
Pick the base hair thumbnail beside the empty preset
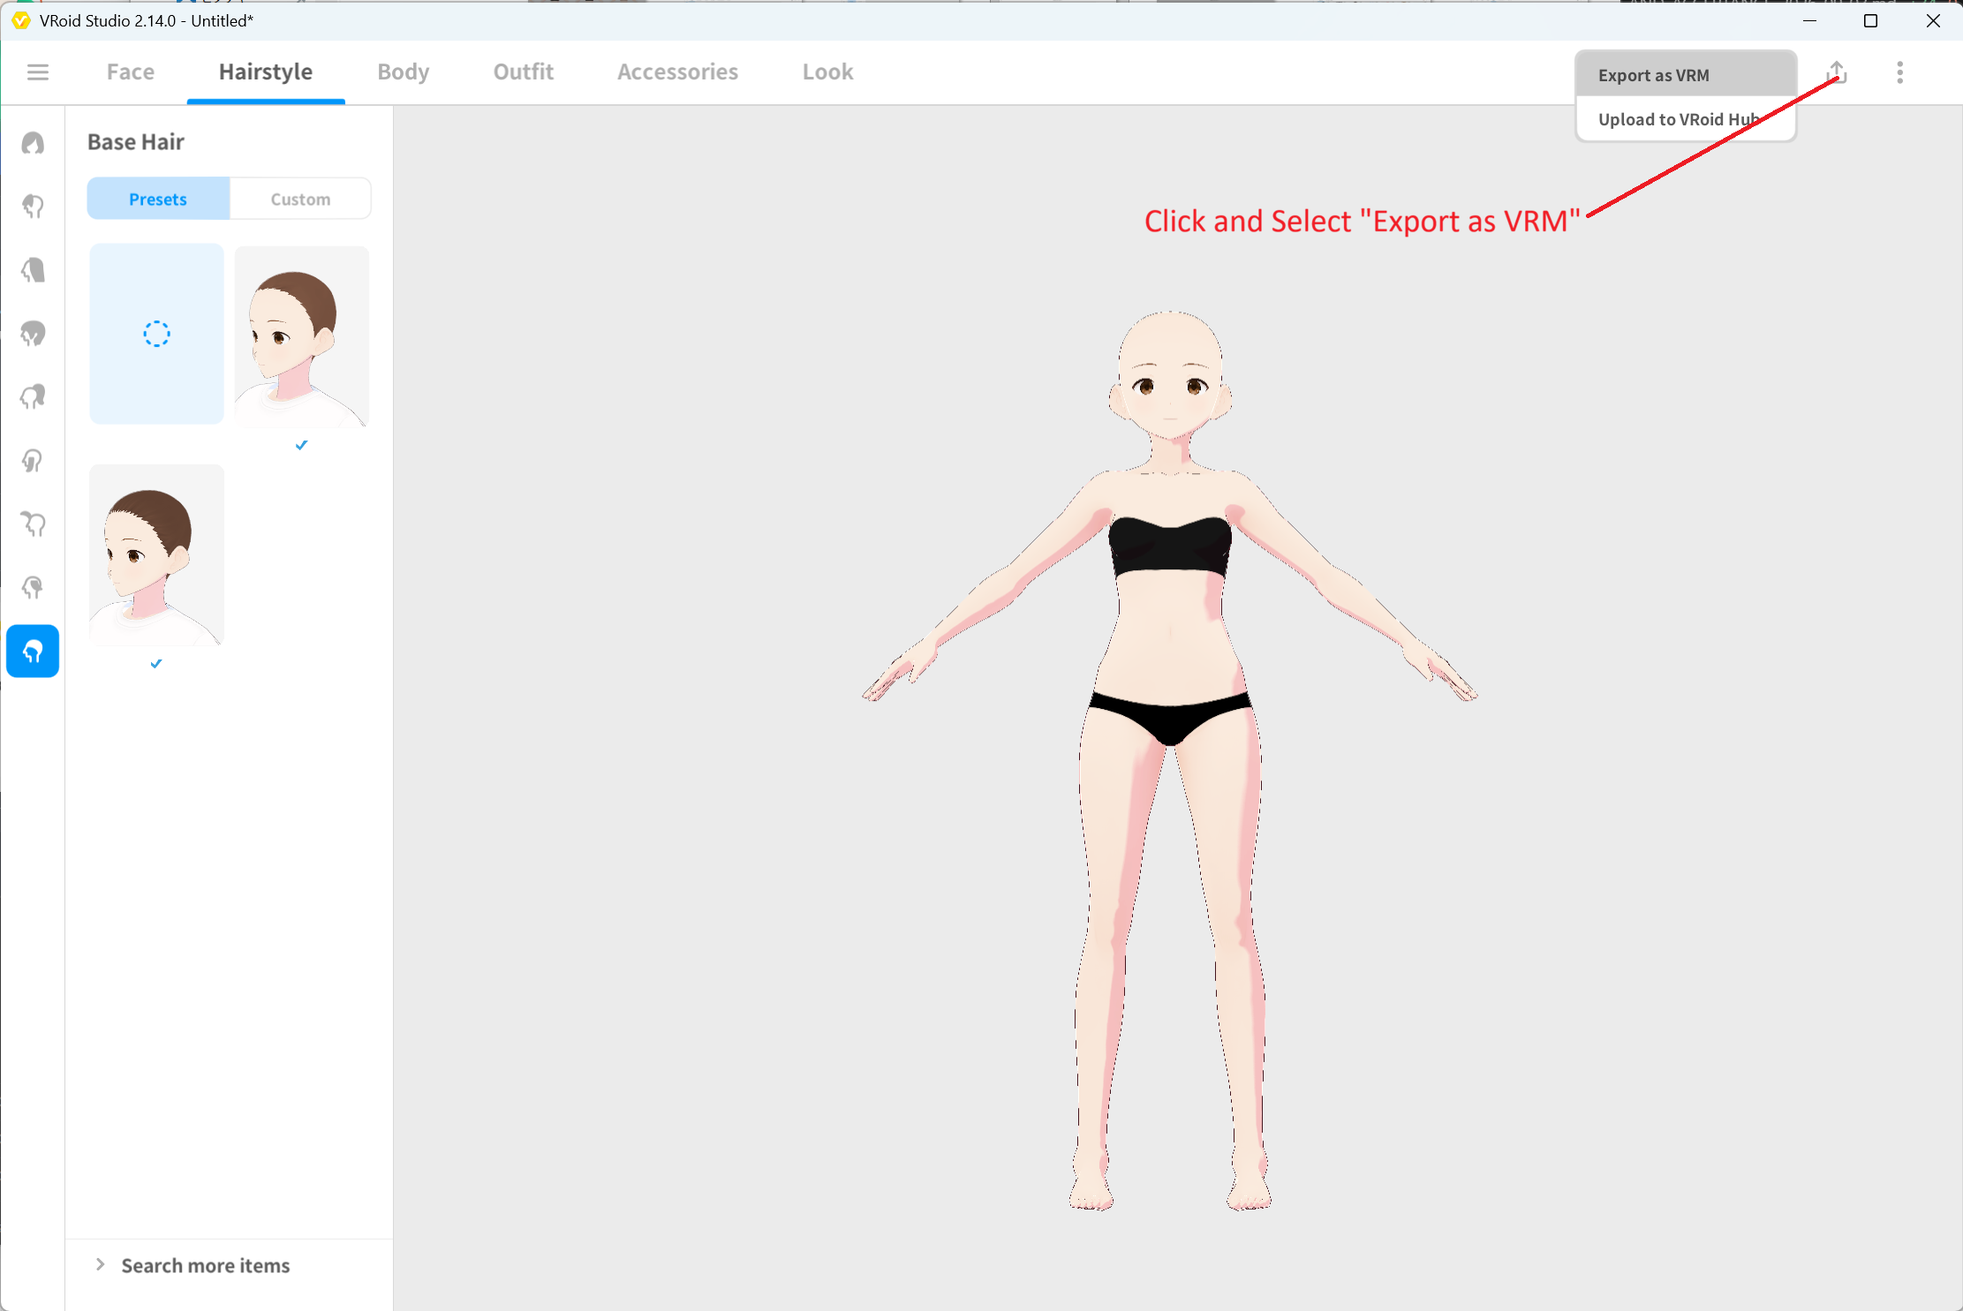pos(302,335)
